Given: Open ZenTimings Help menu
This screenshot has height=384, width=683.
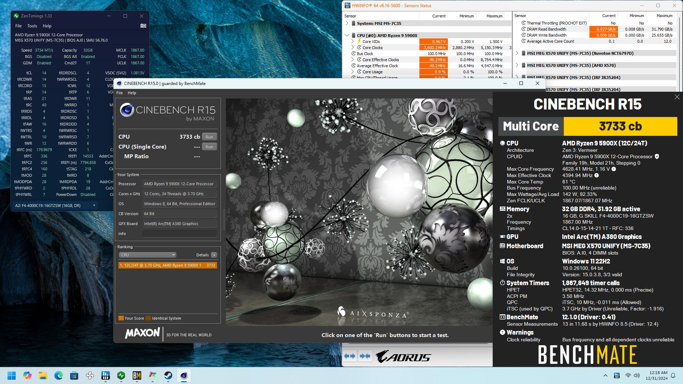Looking at the screenshot, I should pos(47,26).
